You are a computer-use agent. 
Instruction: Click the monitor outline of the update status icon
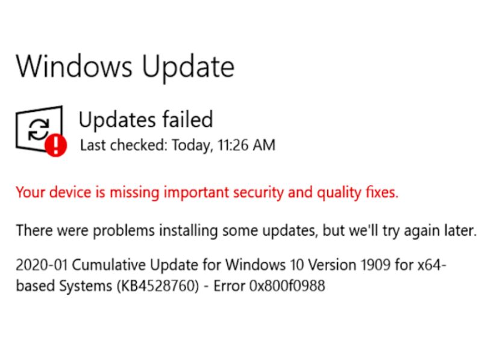(39, 129)
